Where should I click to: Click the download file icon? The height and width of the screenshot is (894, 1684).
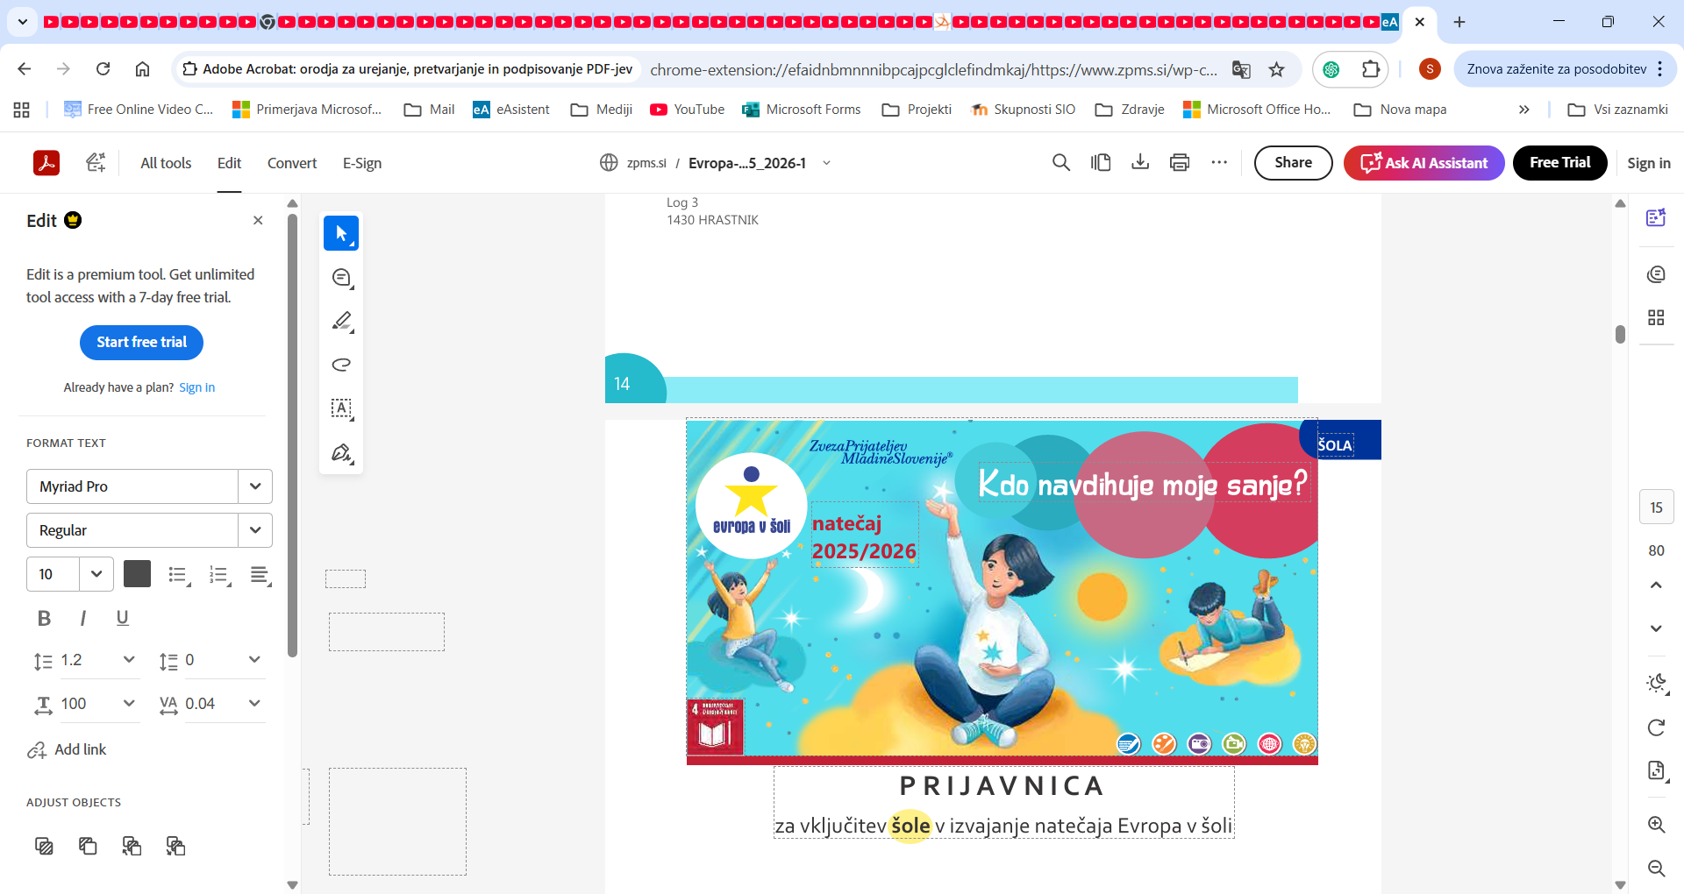[1140, 162]
